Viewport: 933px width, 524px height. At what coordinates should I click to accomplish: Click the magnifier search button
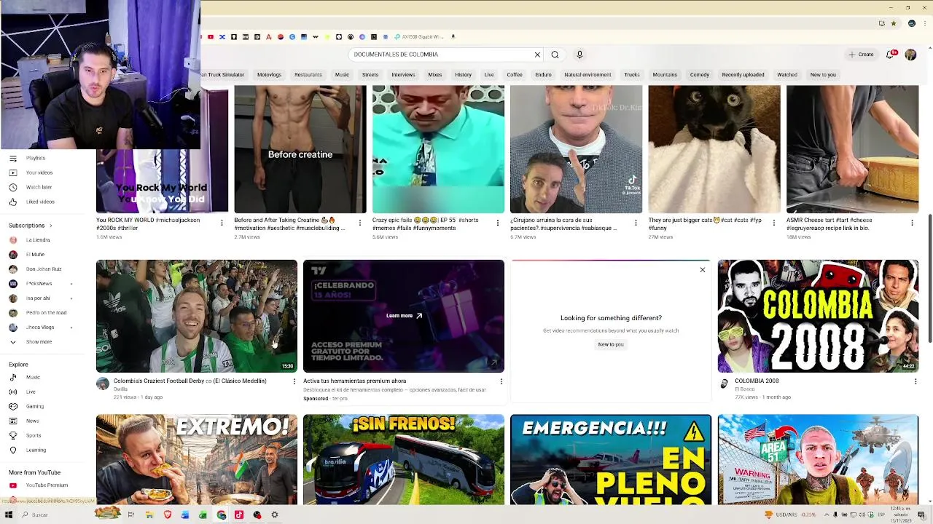(x=555, y=55)
